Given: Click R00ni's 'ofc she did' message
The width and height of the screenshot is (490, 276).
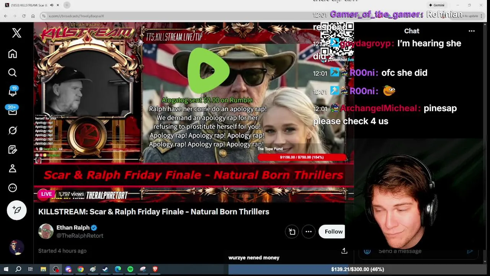Looking at the screenshot, I should click(404, 72).
